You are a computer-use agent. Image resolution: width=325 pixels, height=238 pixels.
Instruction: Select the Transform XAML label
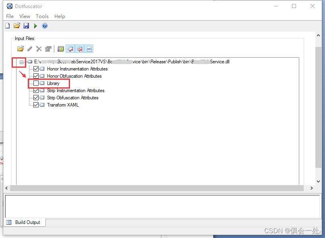point(63,105)
